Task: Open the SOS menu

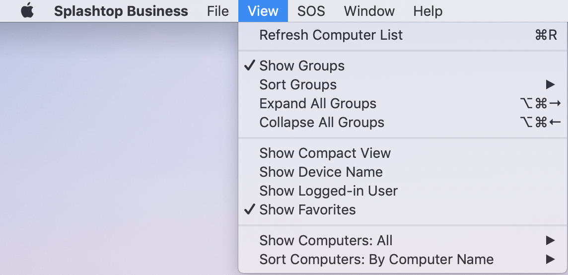Action: tap(311, 11)
